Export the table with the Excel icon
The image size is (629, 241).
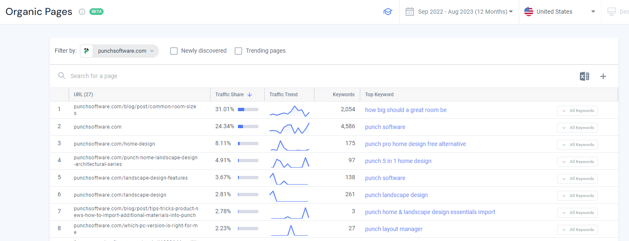[x=584, y=76]
